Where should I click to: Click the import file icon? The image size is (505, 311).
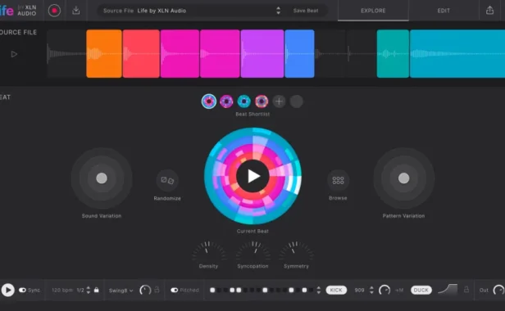click(x=76, y=11)
